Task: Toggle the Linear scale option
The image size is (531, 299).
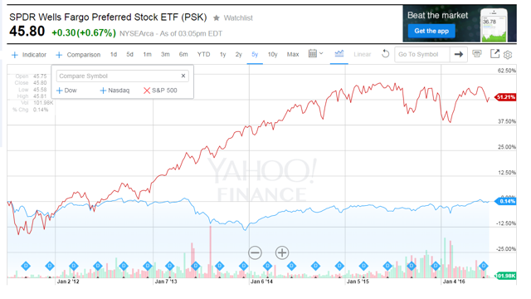Action: (x=363, y=54)
